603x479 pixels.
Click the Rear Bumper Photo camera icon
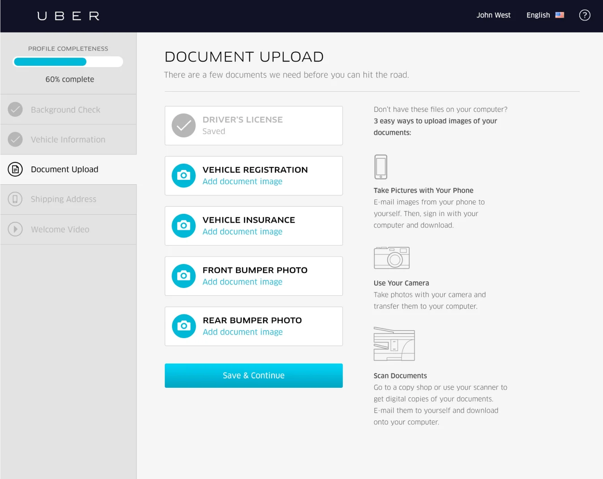tap(184, 326)
